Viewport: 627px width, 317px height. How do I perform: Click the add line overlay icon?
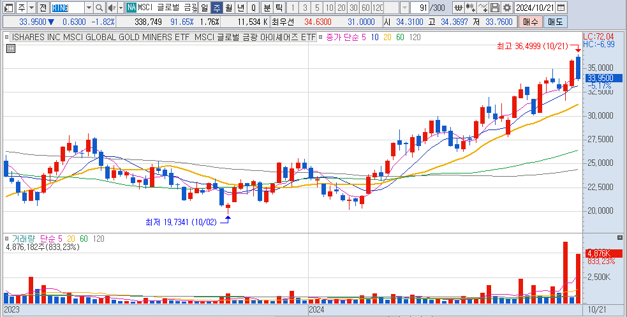(x=483, y=7)
